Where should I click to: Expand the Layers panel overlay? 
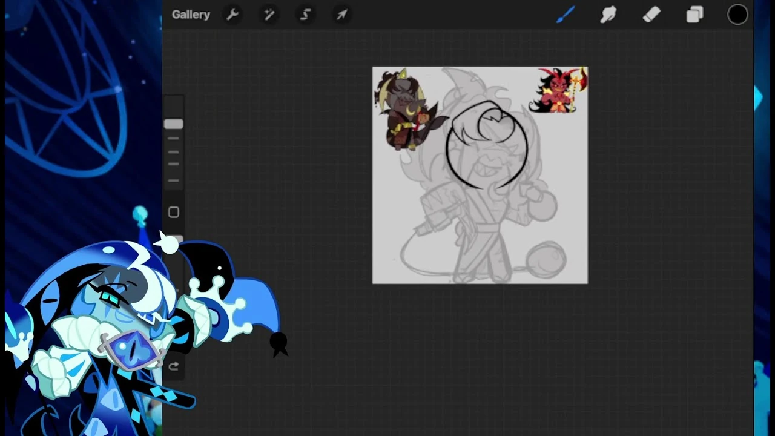694,15
